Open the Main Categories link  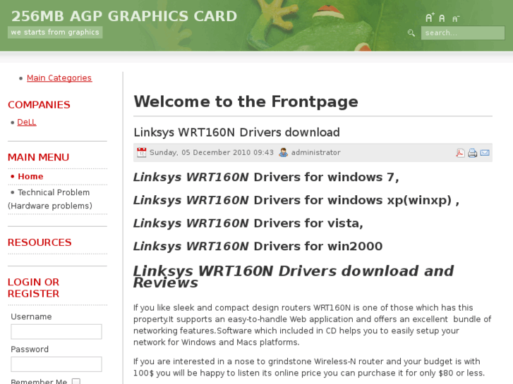point(59,78)
